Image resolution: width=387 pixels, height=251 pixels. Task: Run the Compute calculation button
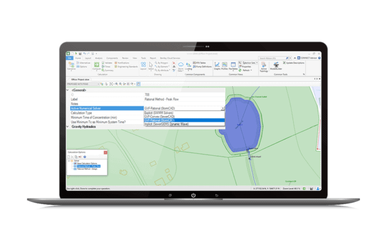96,67
